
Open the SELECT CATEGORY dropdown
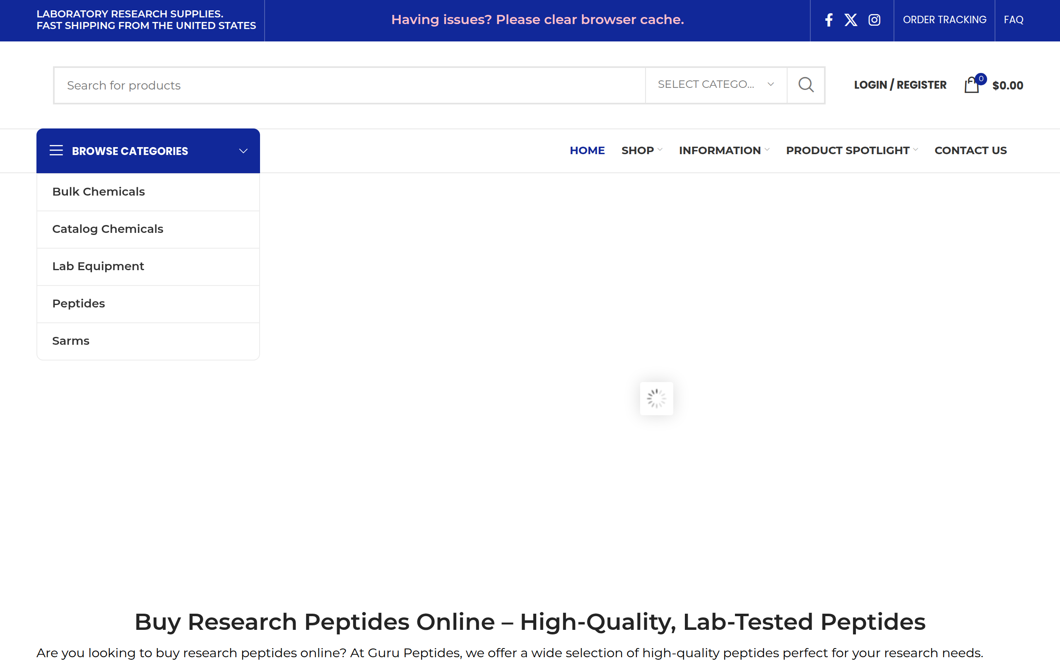tap(715, 84)
